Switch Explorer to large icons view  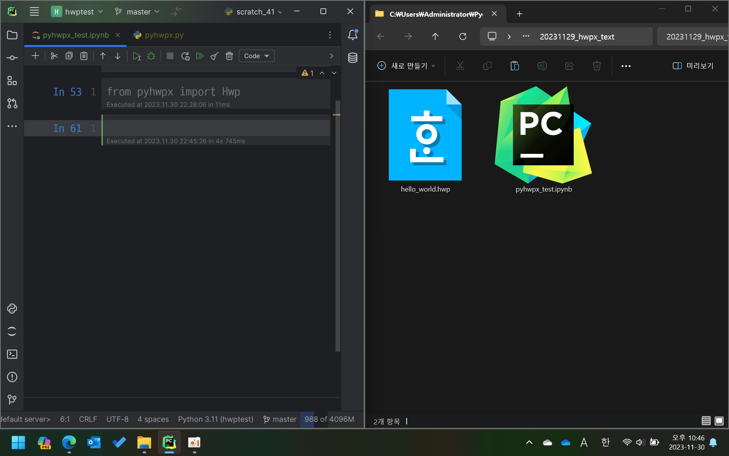coord(719,421)
